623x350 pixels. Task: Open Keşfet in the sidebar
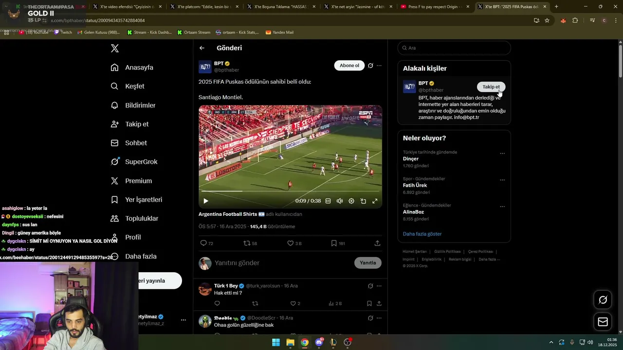coord(128,86)
